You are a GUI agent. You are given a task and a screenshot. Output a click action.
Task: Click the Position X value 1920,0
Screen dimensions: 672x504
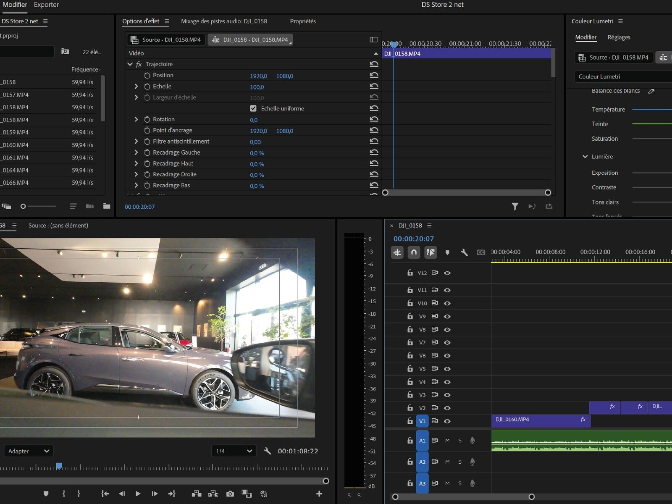tap(258, 76)
